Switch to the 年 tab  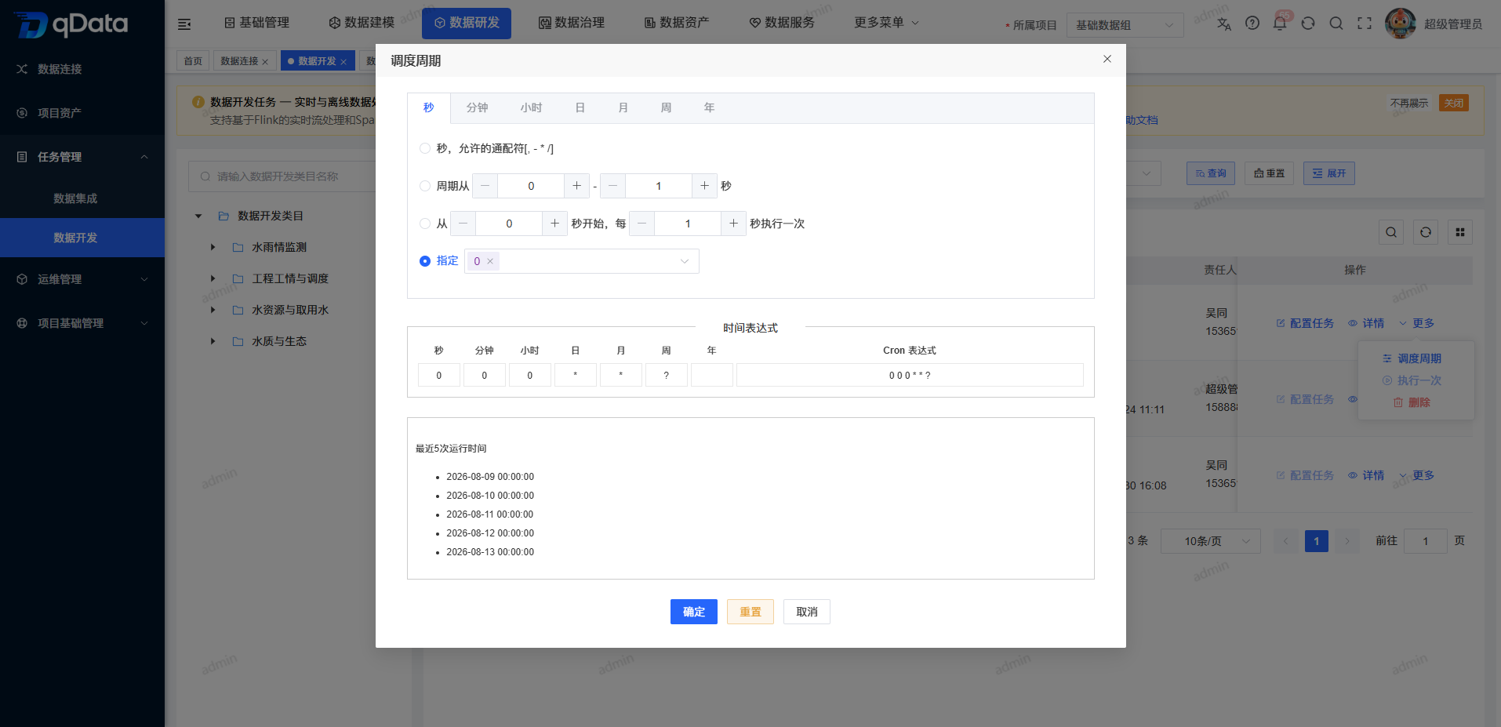709,108
